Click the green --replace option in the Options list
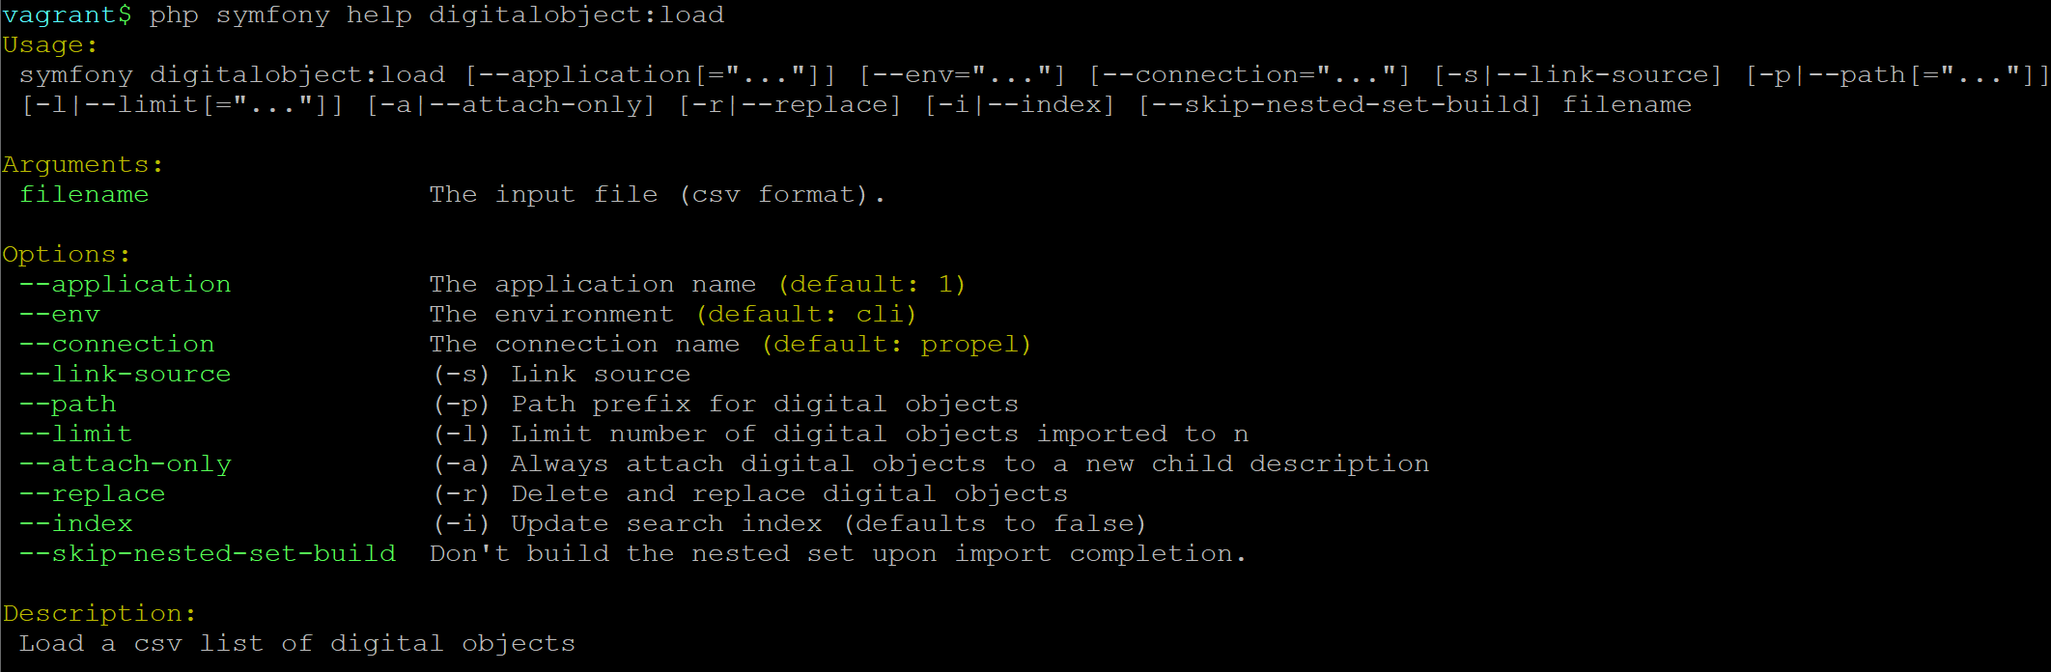 click(x=93, y=494)
